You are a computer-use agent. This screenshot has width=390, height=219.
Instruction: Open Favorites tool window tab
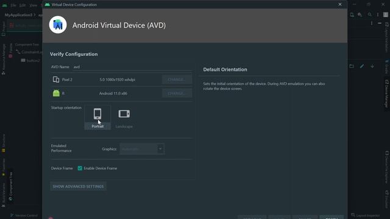(4, 167)
